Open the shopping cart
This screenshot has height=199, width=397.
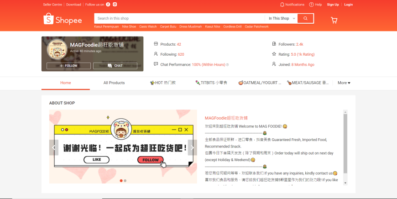point(334,20)
